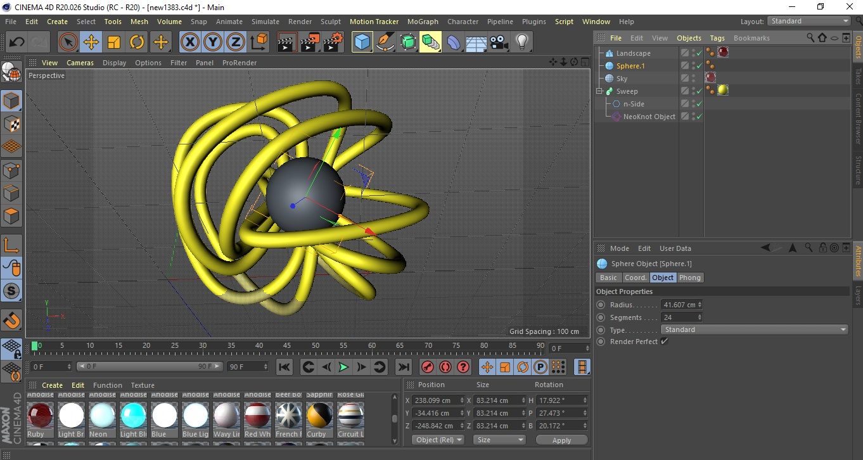Viewport: 863px width, 460px height.
Task: Click the Position X input field
Action: tap(437, 400)
